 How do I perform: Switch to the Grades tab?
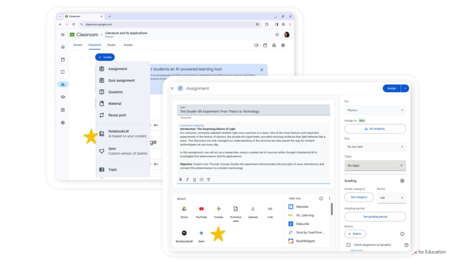pyautogui.click(x=128, y=45)
